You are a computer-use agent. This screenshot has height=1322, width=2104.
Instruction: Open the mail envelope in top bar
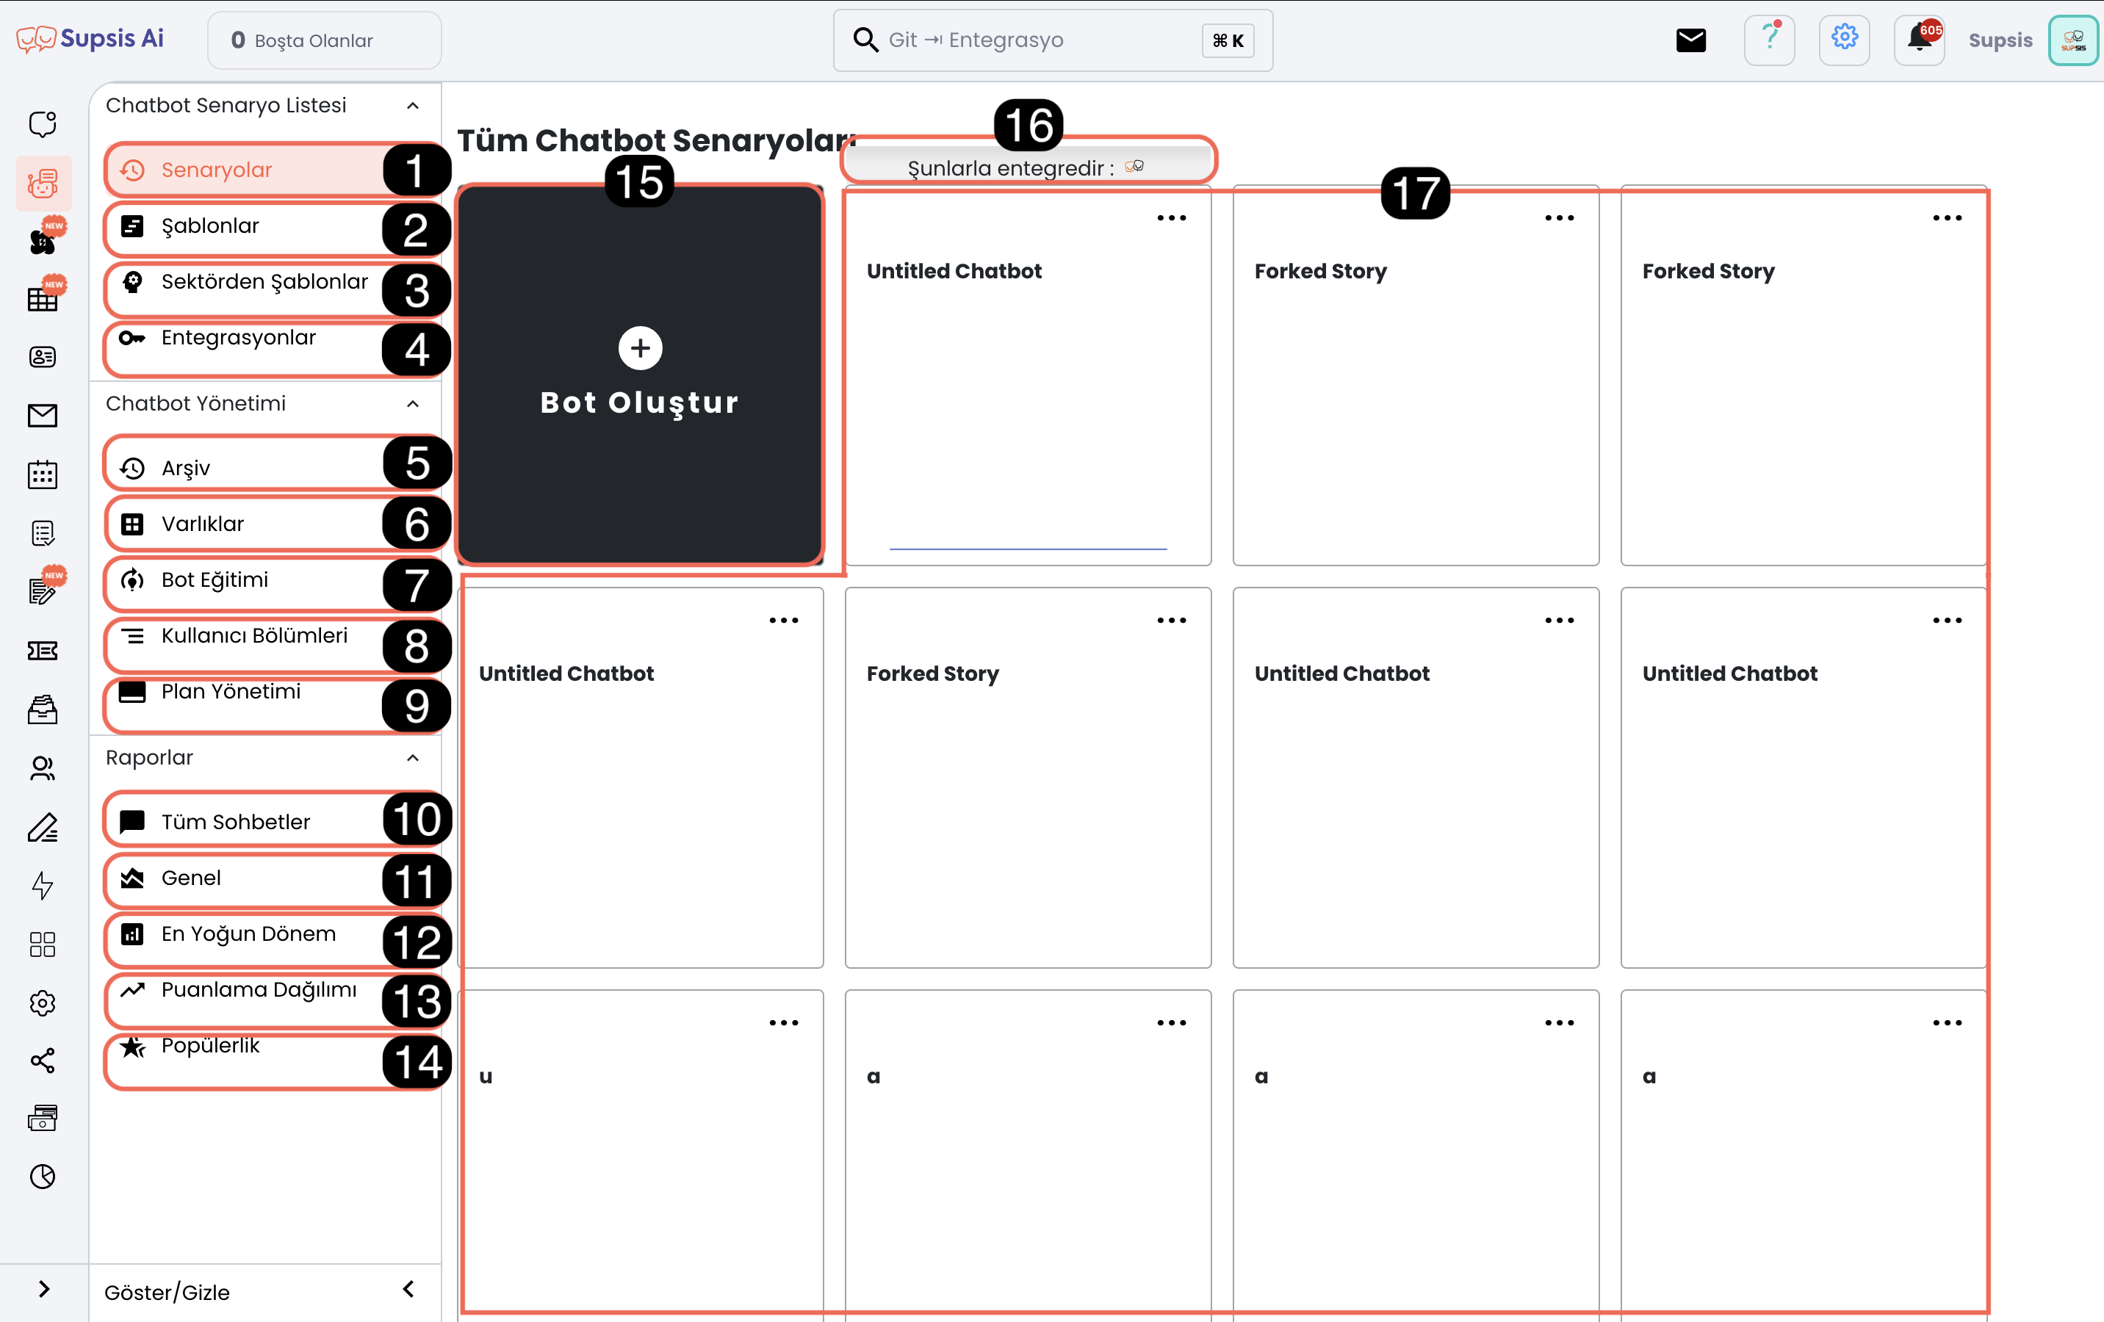coord(1690,40)
